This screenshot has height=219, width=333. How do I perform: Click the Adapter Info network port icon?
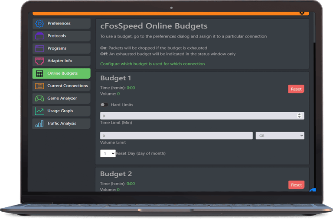(39, 61)
